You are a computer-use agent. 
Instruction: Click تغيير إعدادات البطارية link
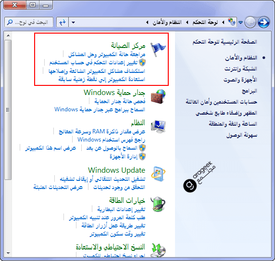click(x=121, y=209)
